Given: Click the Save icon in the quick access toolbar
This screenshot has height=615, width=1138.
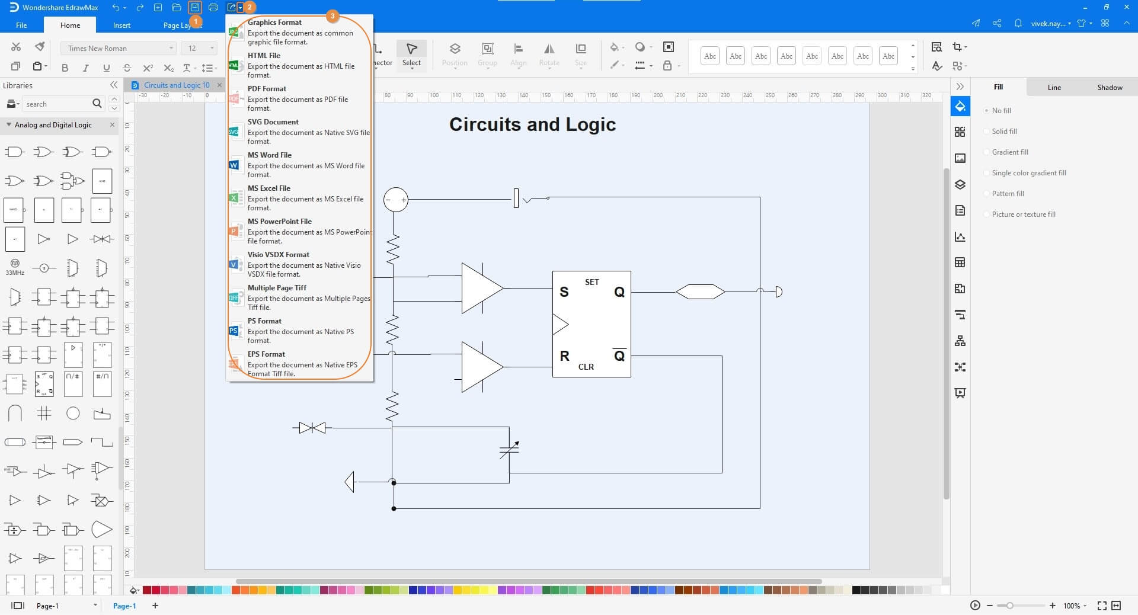Looking at the screenshot, I should 194,7.
